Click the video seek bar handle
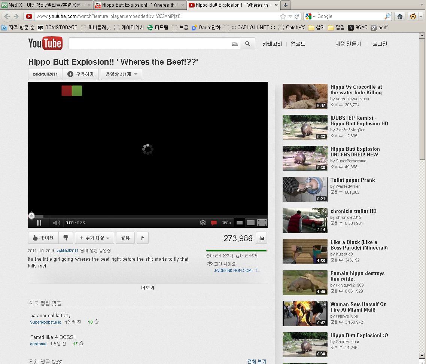The width and height of the screenshot is (426, 364). point(31,216)
